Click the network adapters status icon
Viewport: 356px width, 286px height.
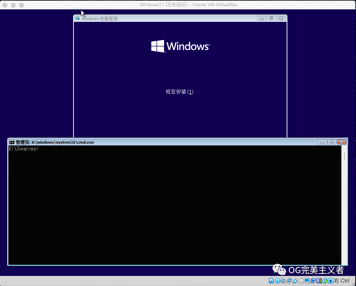coord(289,281)
